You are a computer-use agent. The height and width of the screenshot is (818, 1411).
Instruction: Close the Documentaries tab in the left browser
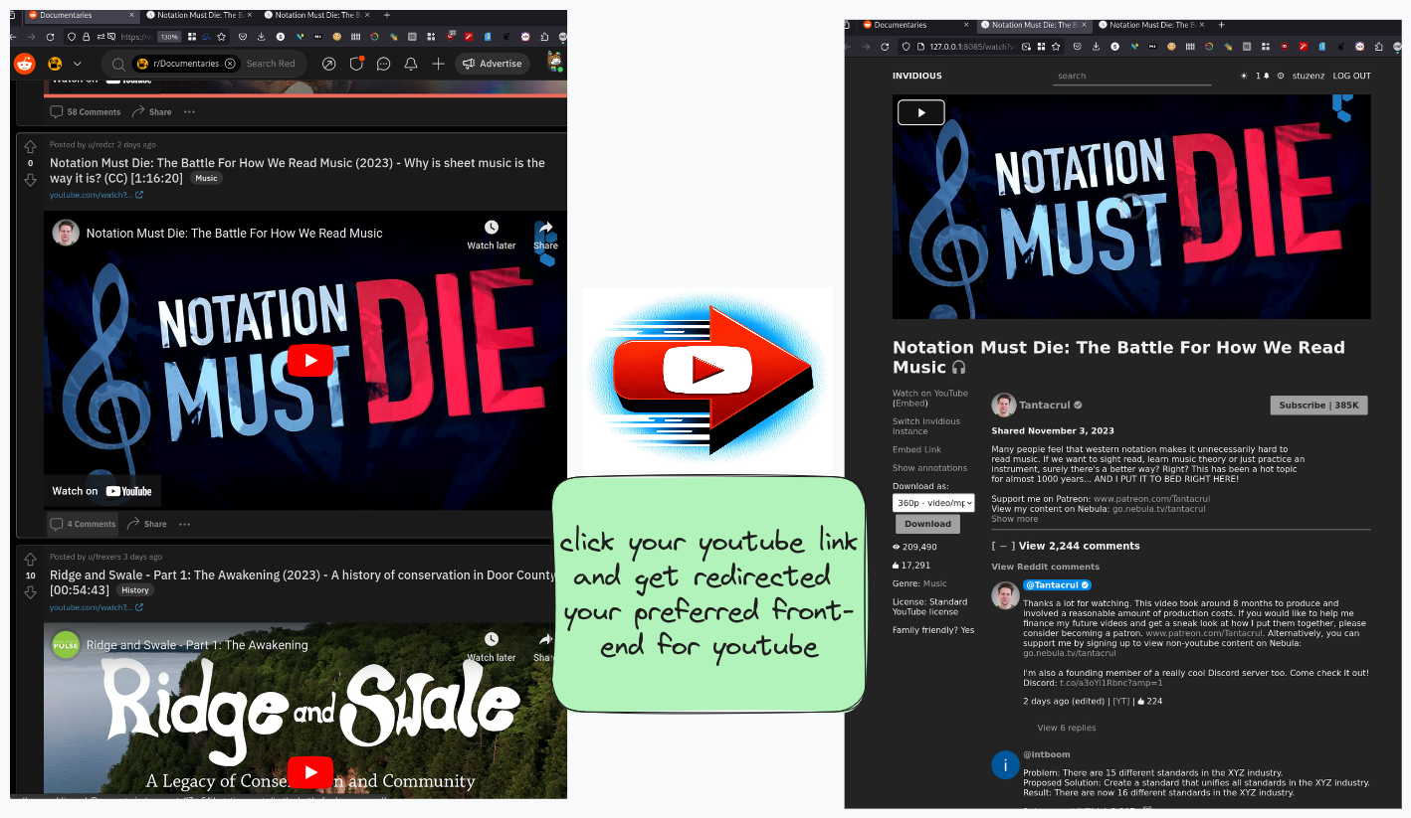click(x=132, y=15)
